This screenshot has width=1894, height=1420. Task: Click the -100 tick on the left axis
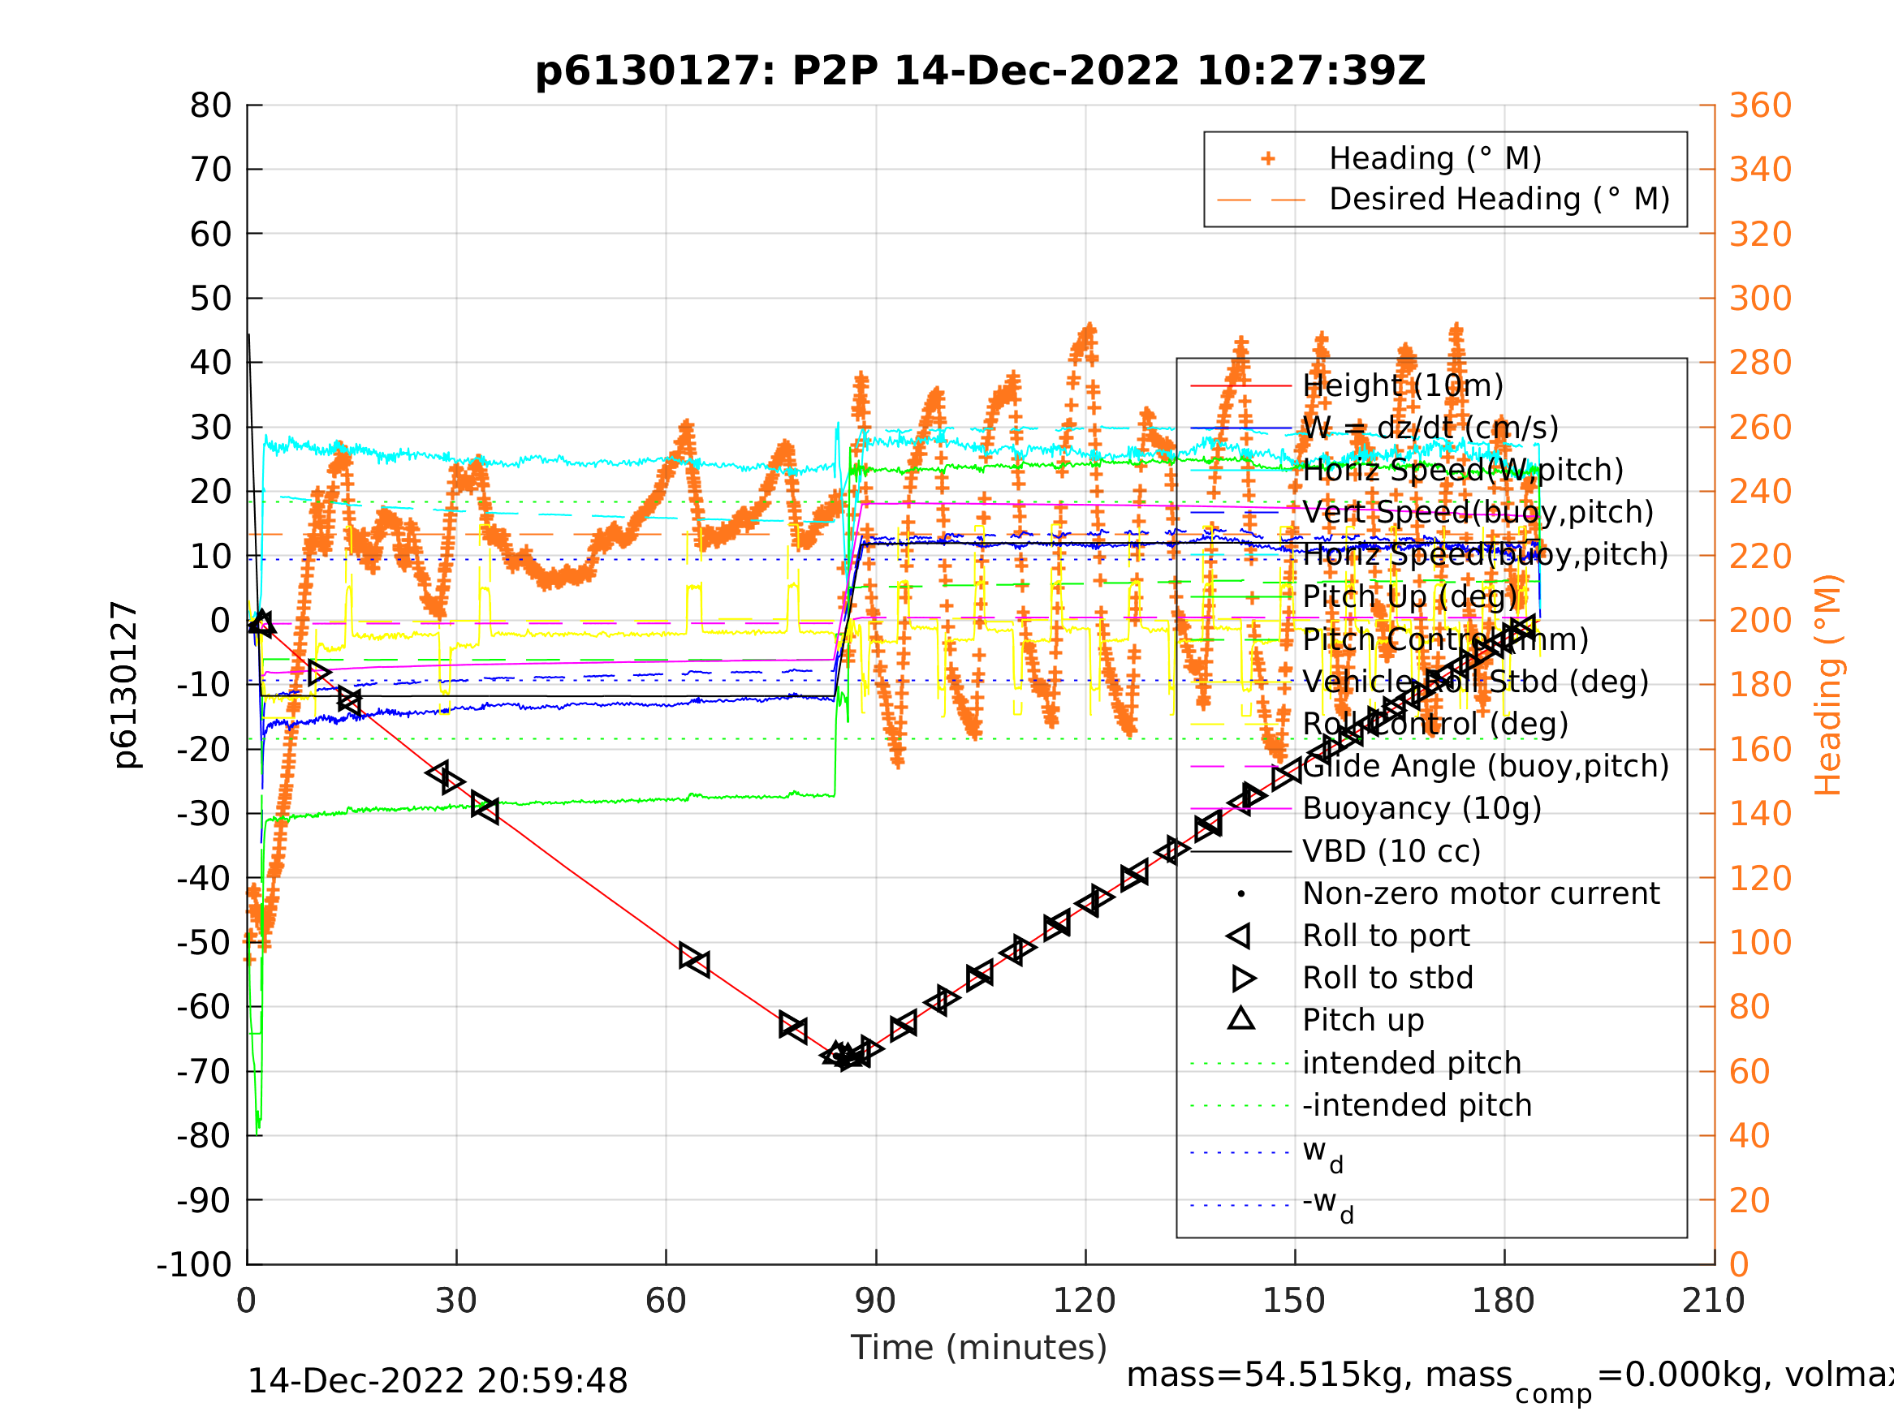pos(194,1264)
